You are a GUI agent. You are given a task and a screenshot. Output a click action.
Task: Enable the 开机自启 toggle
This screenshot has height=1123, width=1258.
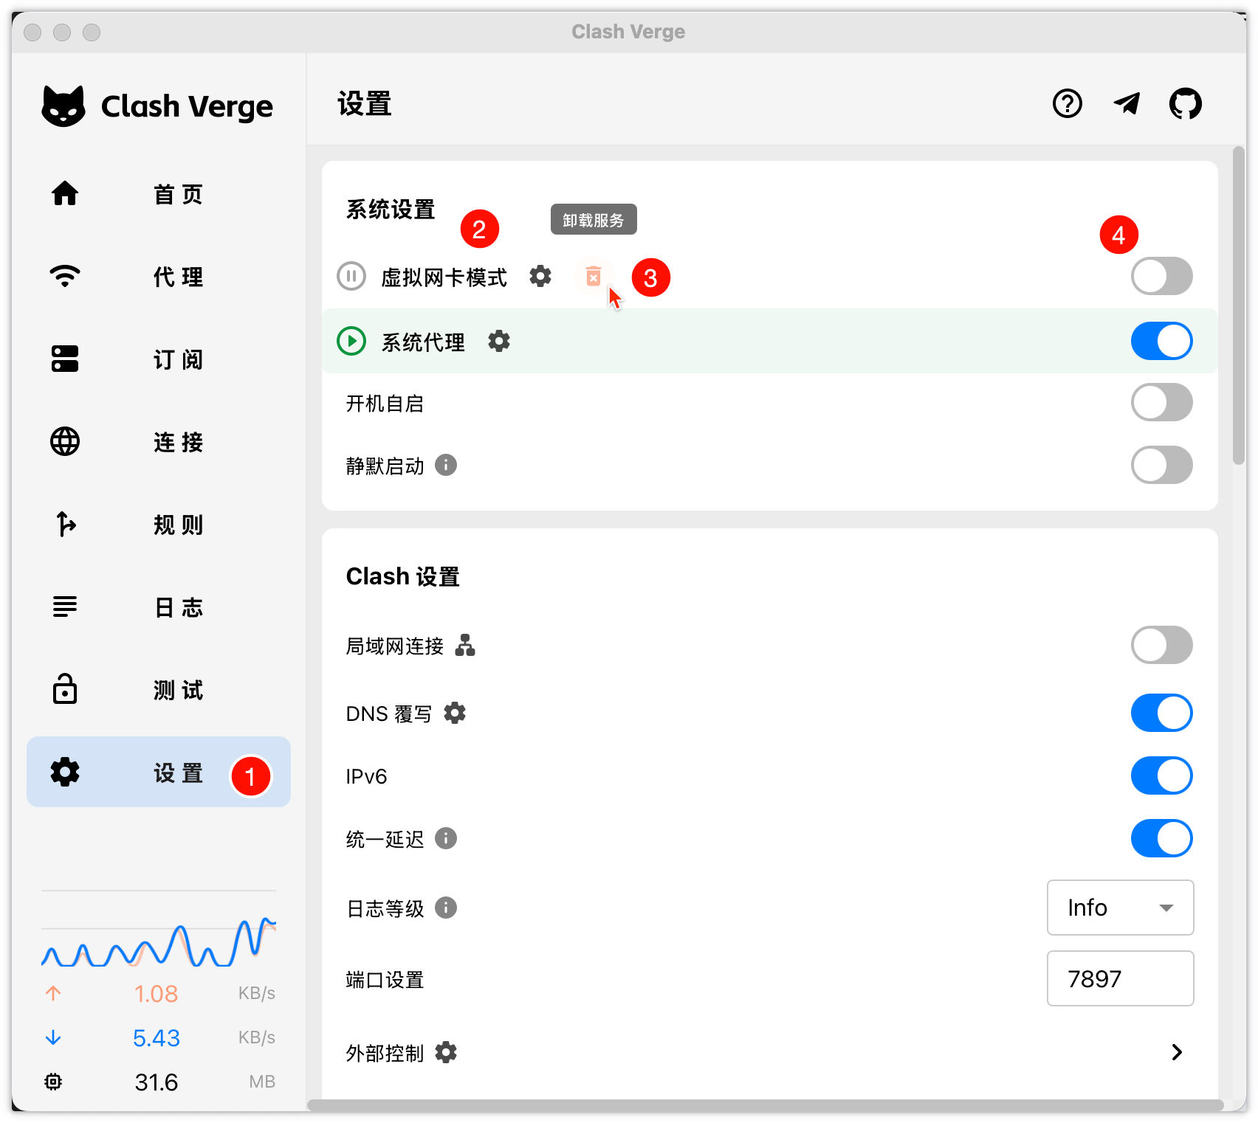[x=1161, y=403]
